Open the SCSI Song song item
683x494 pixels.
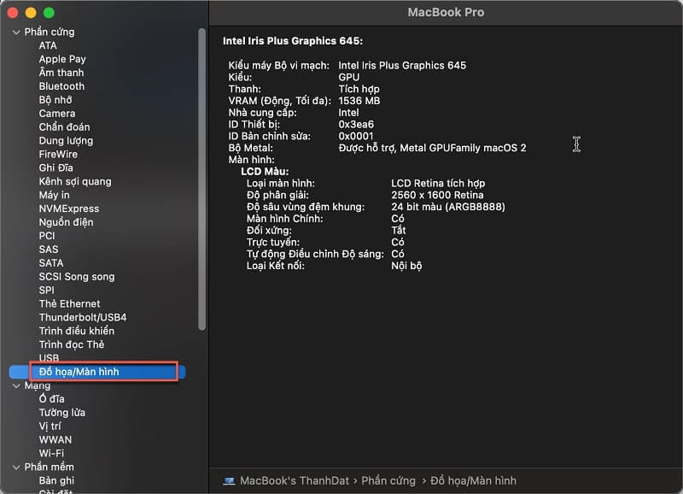click(77, 277)
